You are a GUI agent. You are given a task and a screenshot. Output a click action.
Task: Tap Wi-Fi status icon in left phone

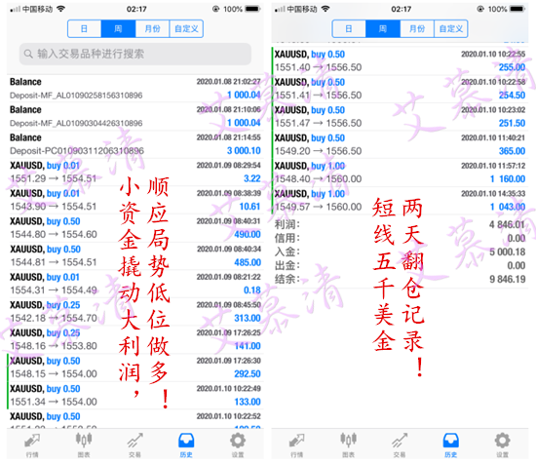(60, 9)
